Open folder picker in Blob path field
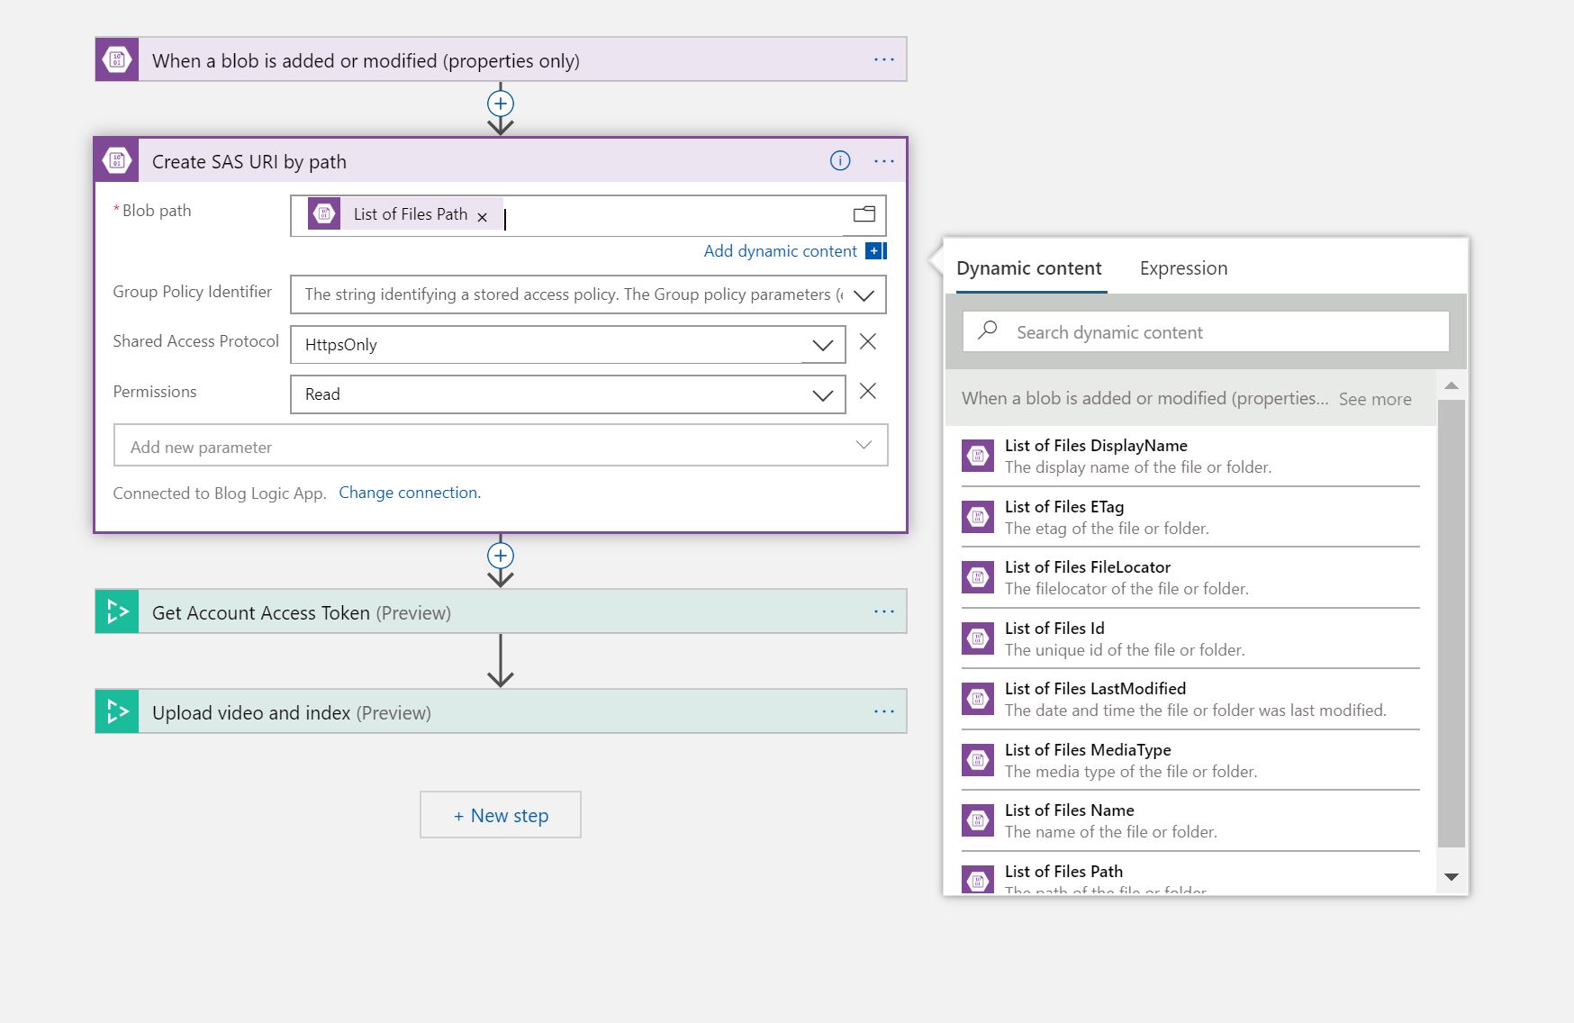The height and width of the screenshot is (1023, 1574). (x=864, y=214)
